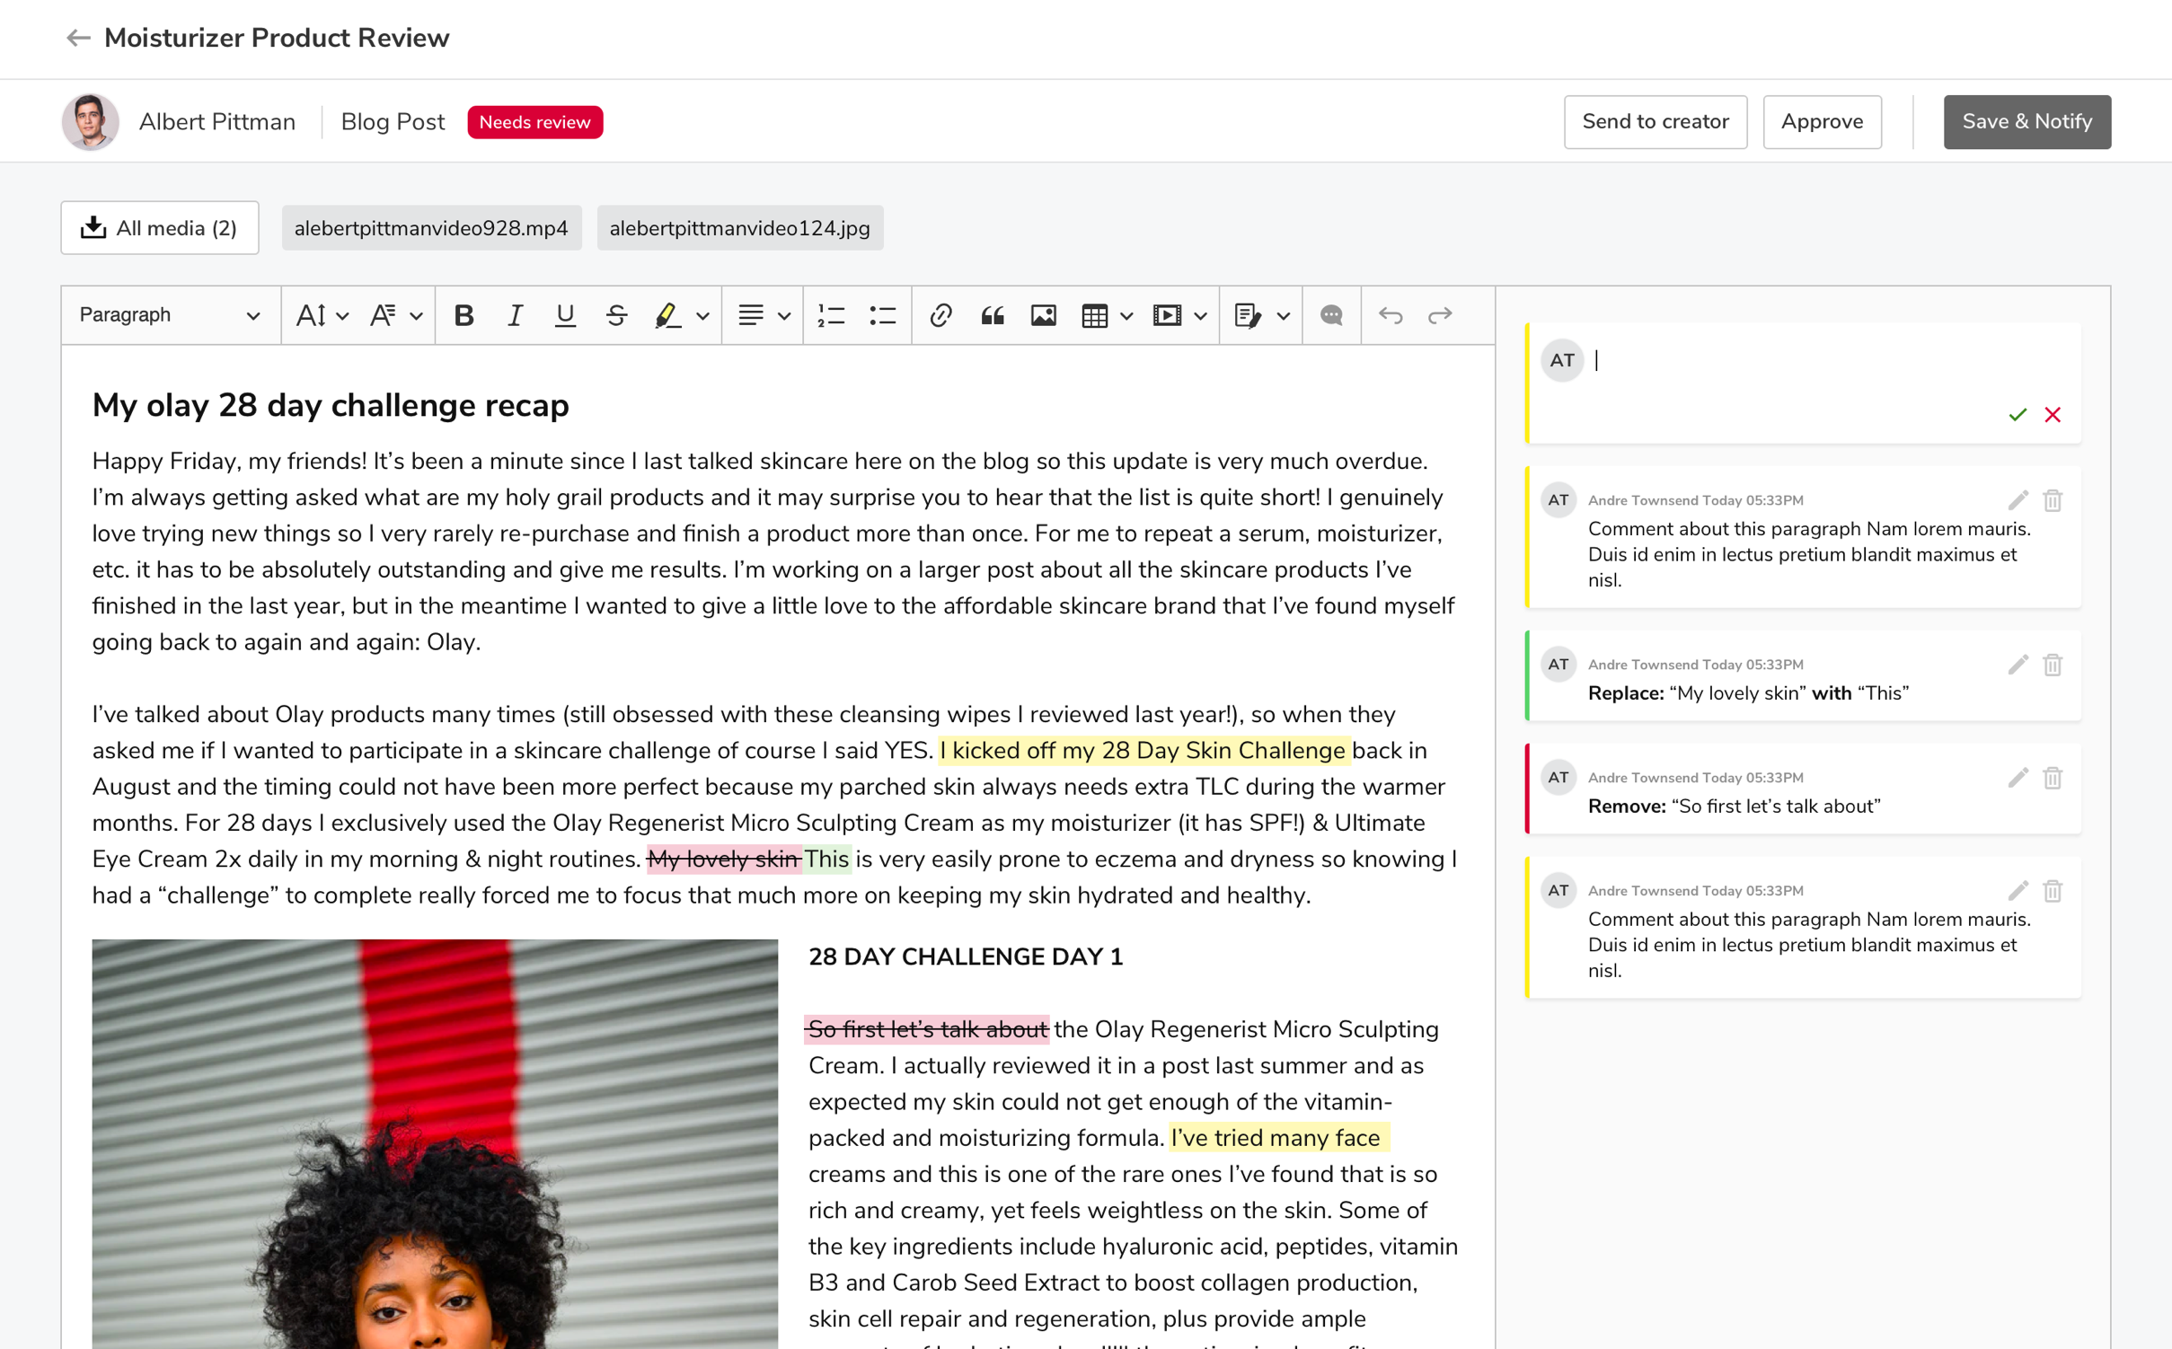
Task: Expand media embed dropdown arrow
Action: tap(1200, 316)
